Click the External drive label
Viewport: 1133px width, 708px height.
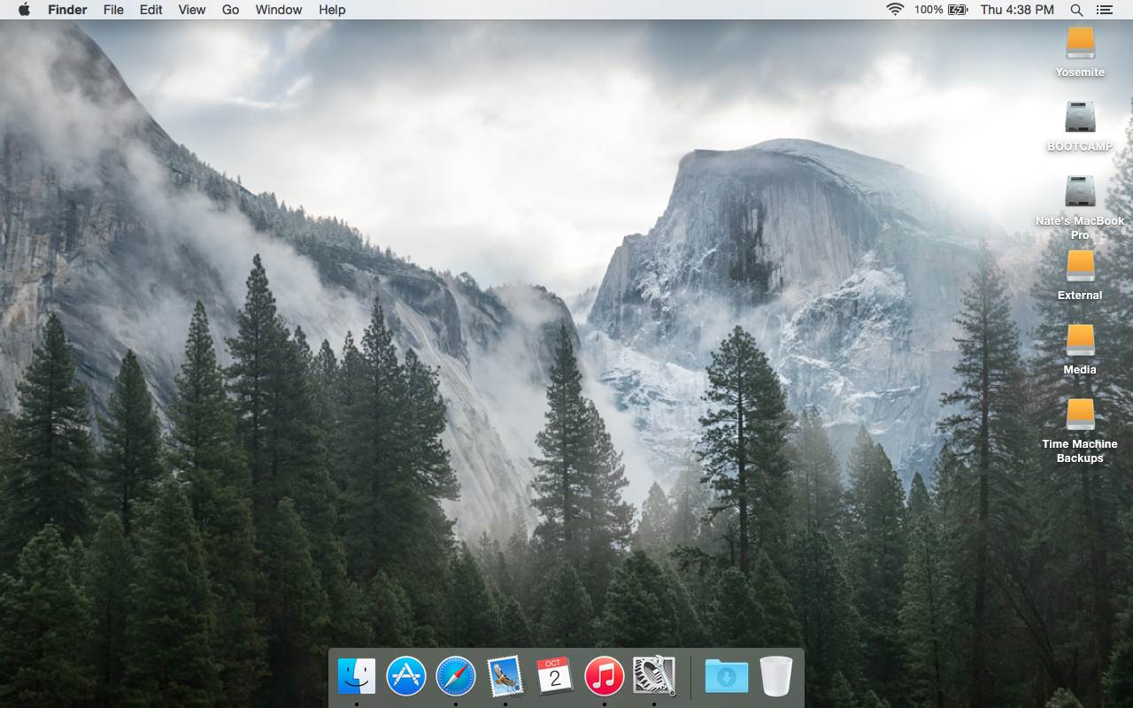coord(1080,296)
